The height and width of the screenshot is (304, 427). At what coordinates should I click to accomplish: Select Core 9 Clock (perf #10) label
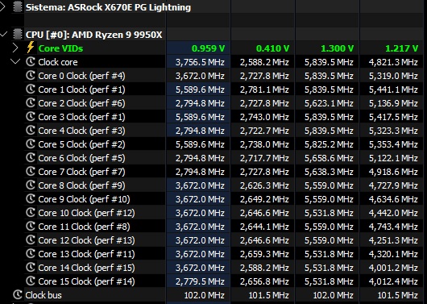coord(84,199)
